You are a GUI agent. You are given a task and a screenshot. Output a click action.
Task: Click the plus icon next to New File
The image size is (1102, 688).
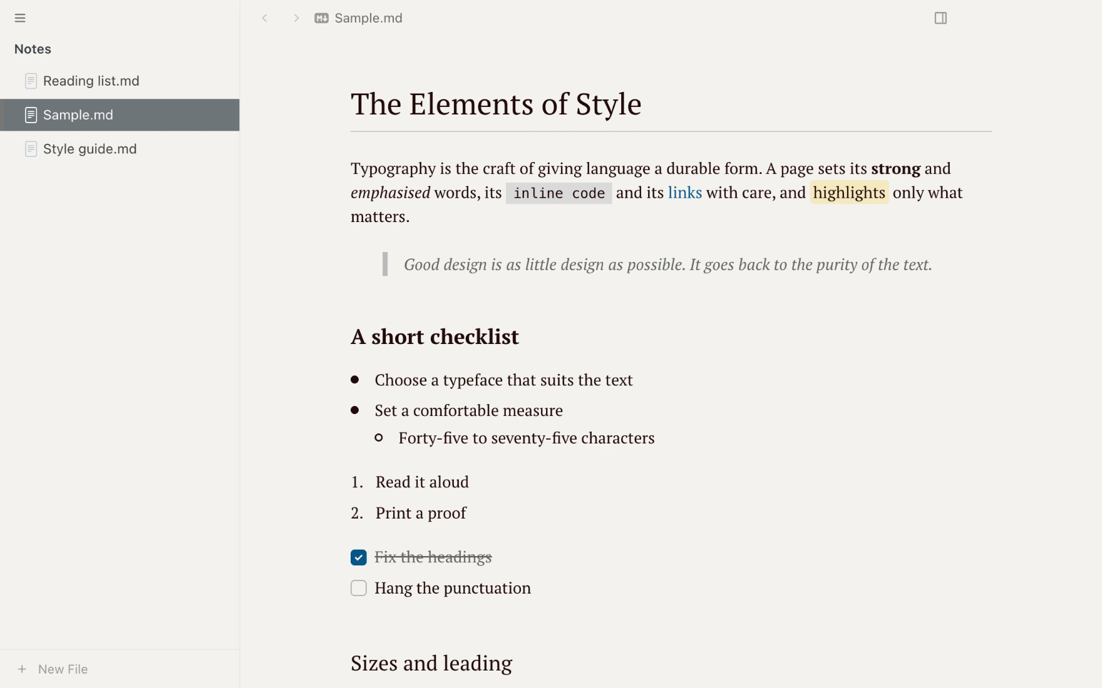22,669
